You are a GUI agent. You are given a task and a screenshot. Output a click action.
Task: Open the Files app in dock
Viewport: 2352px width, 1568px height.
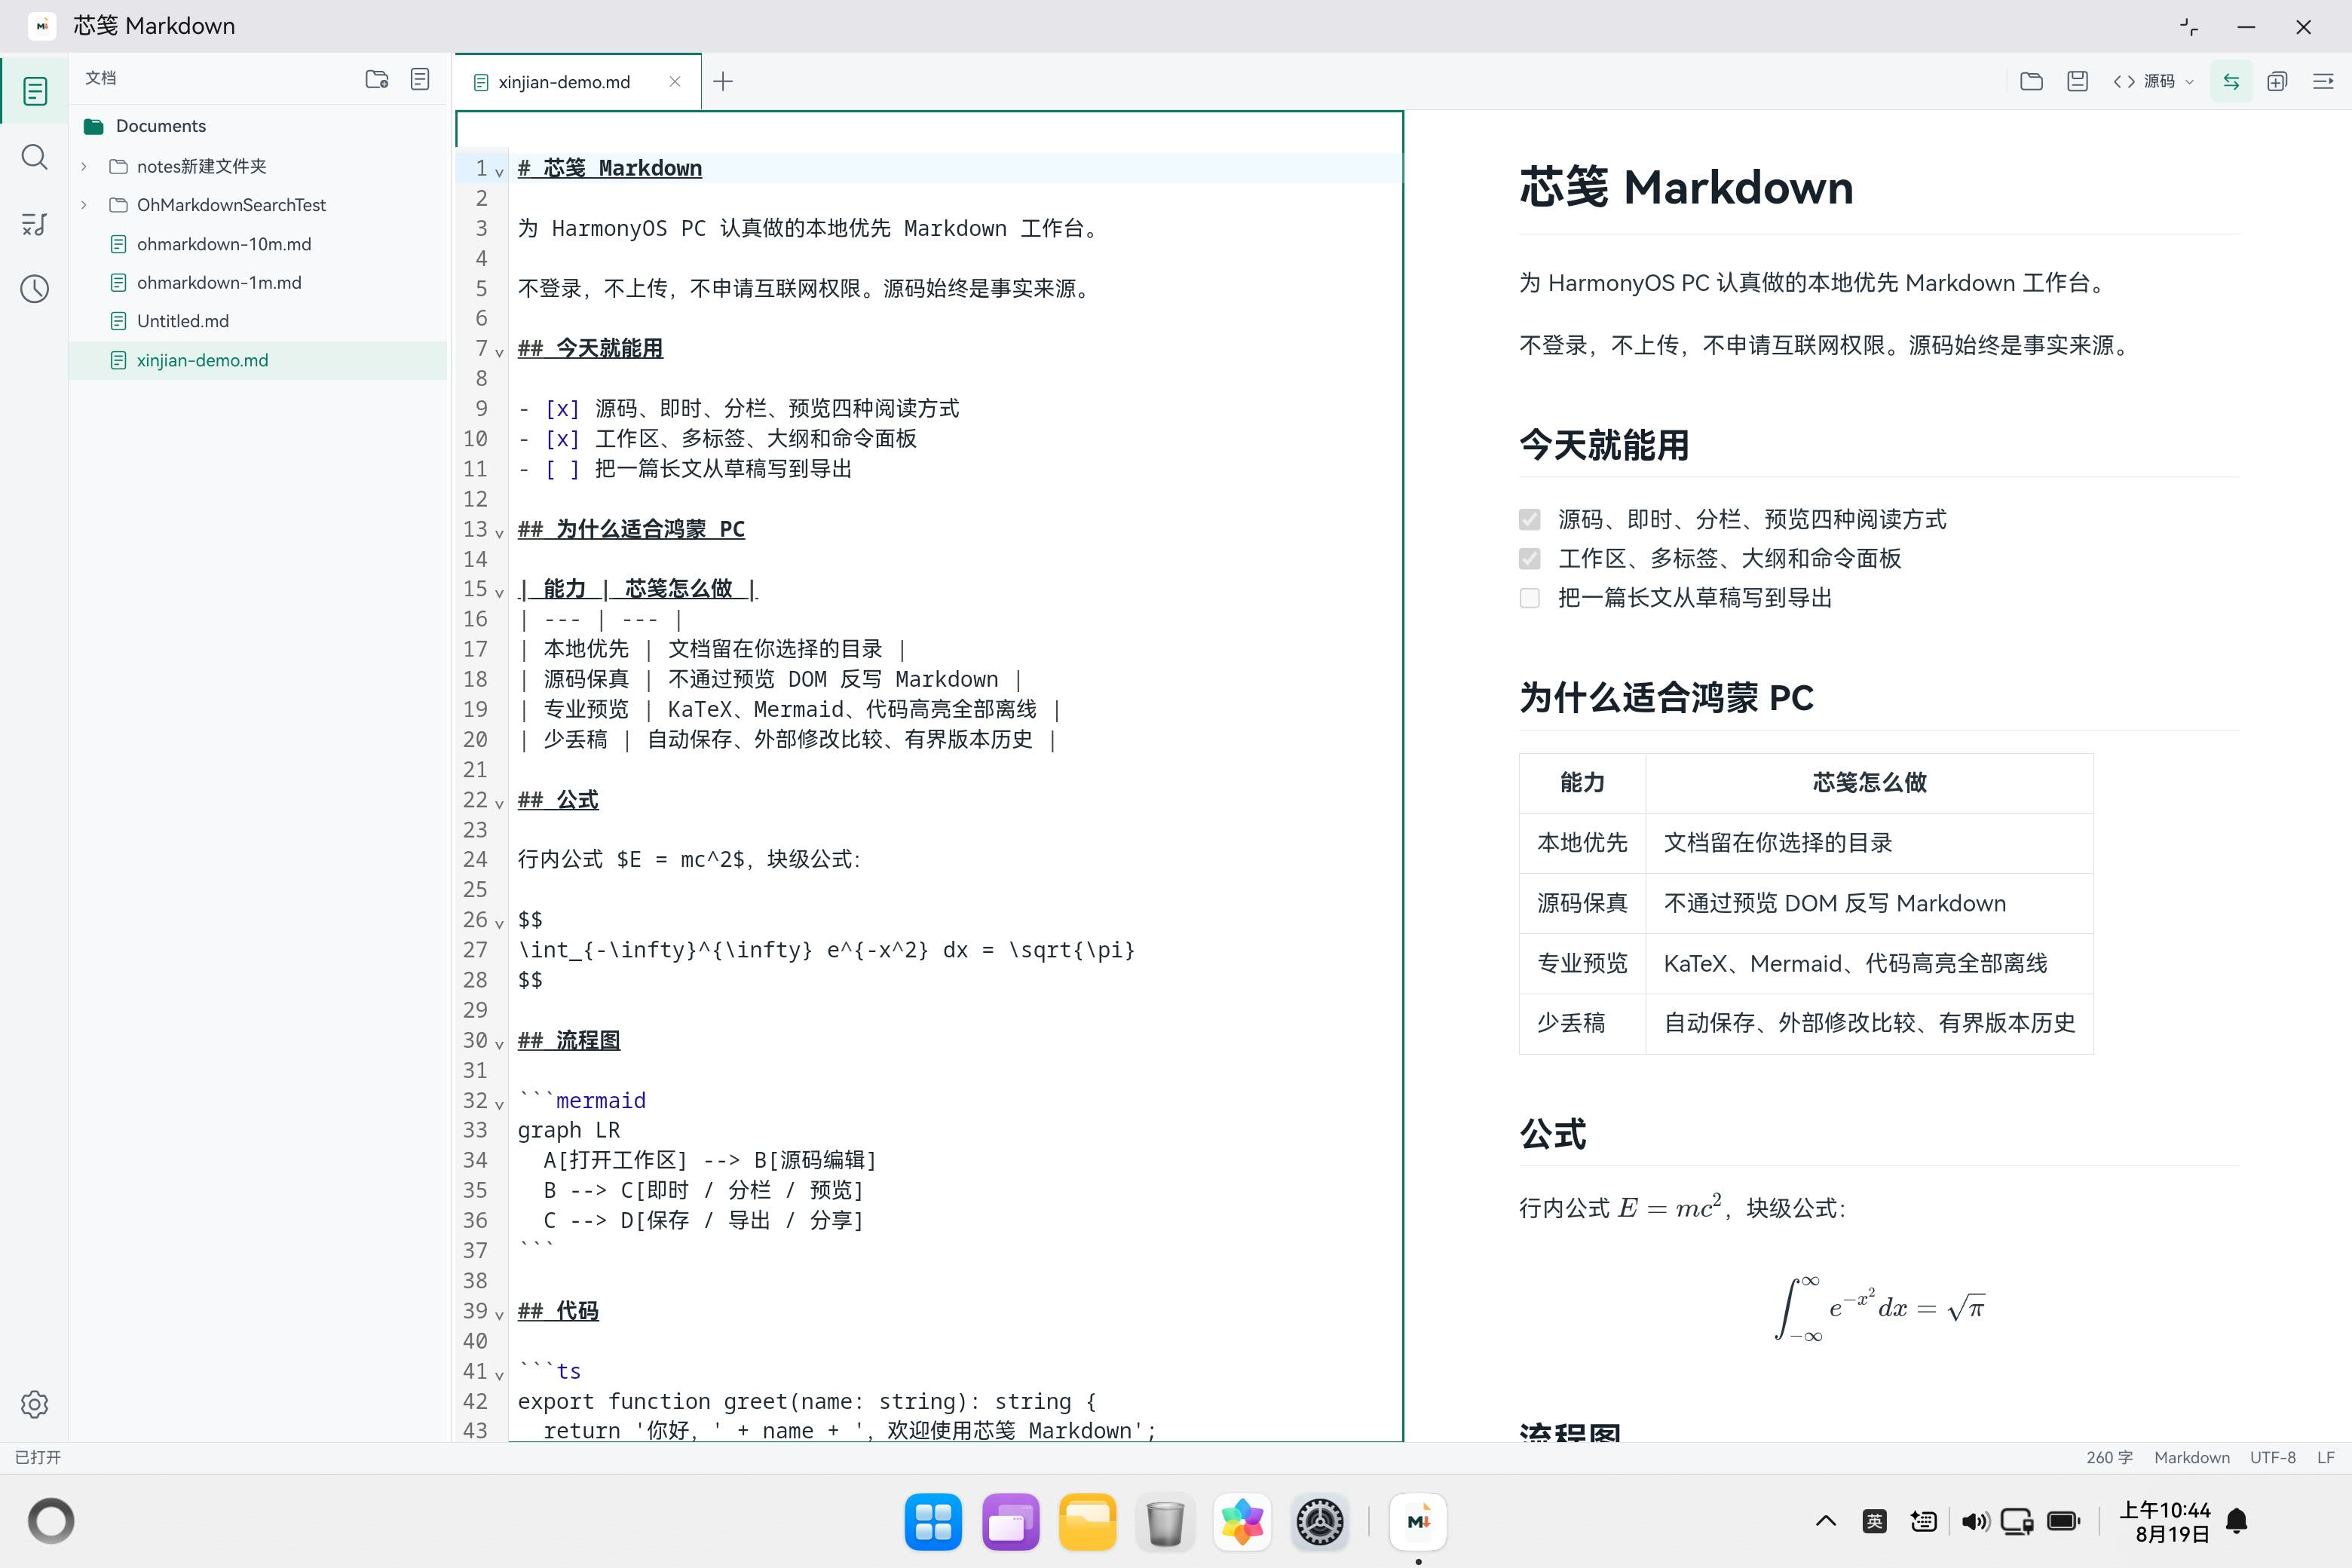pyautogui.click(x=1087, y=1522)
